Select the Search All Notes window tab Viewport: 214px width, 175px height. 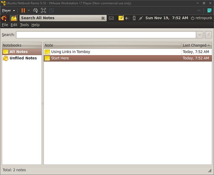click(63, 18)
